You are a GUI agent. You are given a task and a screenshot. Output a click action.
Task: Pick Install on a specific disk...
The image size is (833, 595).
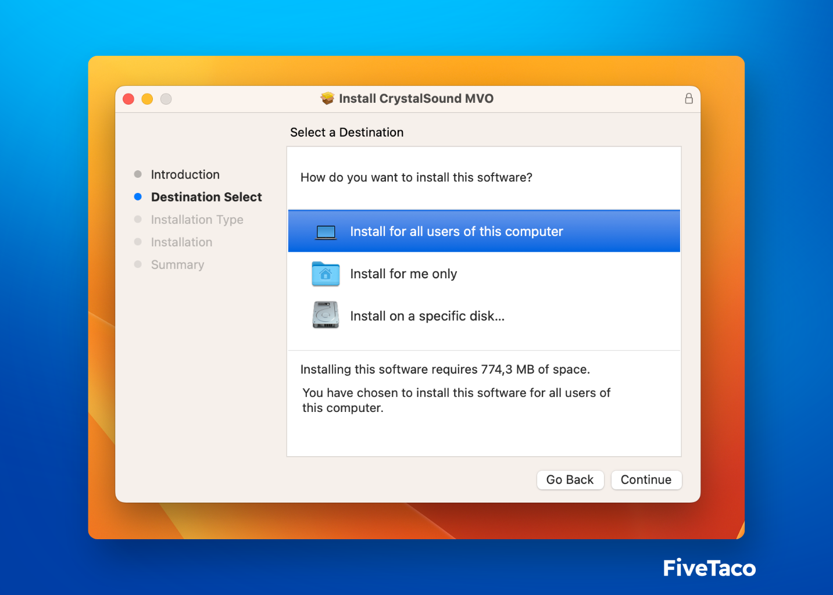484,316
